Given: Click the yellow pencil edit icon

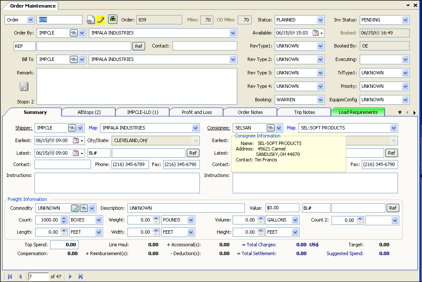Looking at the screenshot, I should pos(101,20).
